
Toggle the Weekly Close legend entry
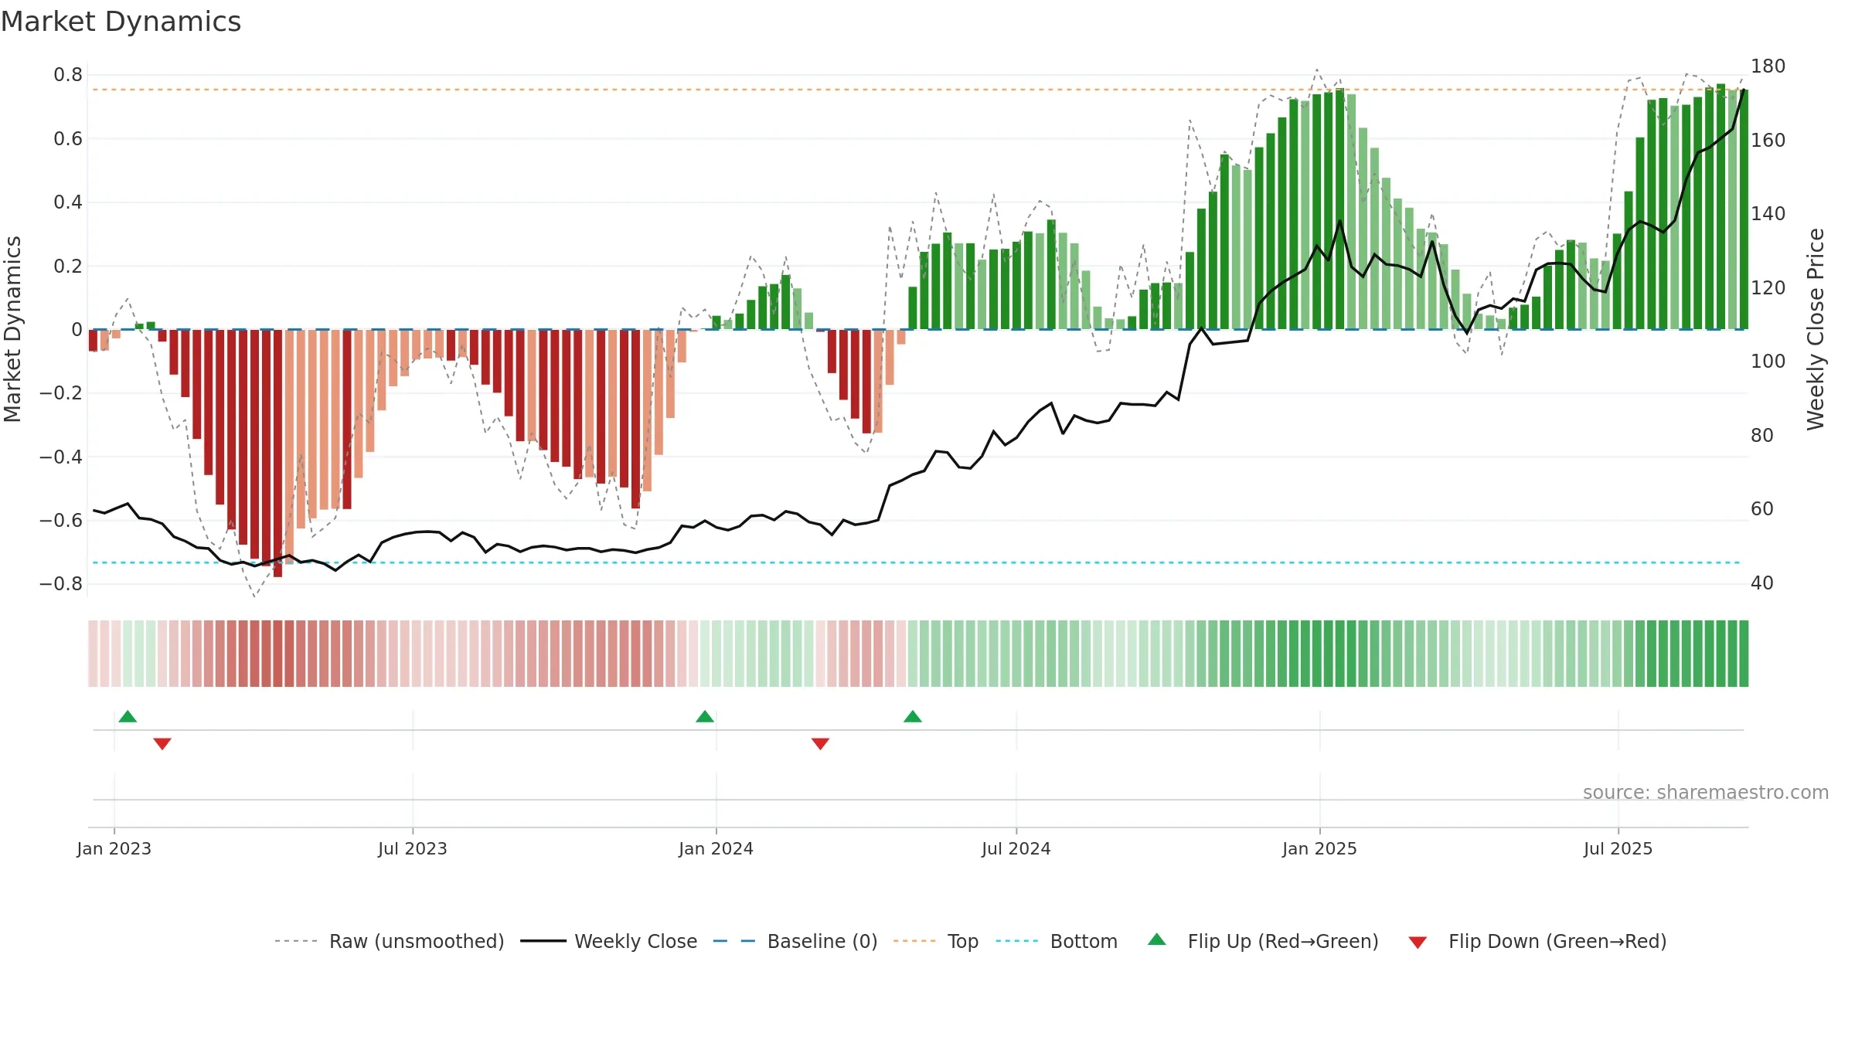pyautogui.click(x=608, y=941)
